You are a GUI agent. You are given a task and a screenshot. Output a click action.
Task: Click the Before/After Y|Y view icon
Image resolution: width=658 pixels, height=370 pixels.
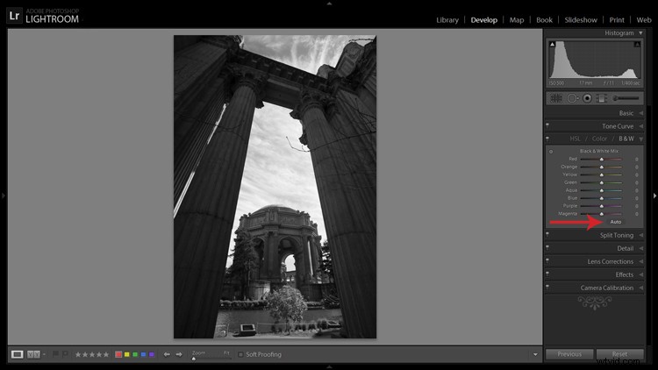33,354
